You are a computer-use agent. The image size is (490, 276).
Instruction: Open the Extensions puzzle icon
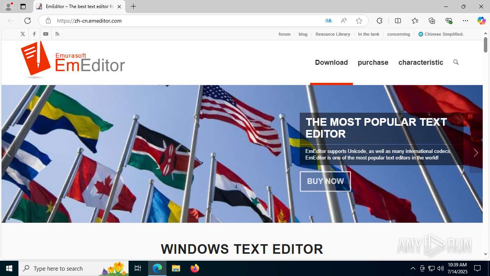click(379, 21)
